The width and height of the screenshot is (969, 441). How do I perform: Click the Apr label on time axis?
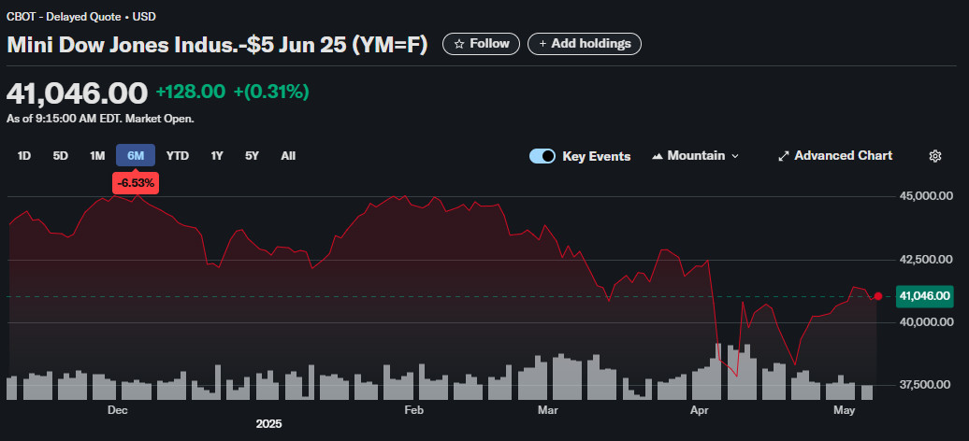click(700, 410)
